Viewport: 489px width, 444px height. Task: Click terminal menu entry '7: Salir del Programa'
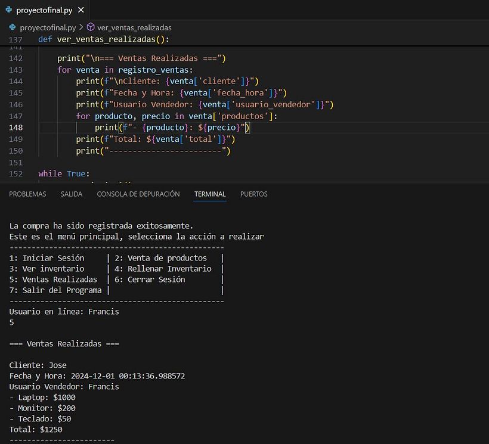coord(55,290)
